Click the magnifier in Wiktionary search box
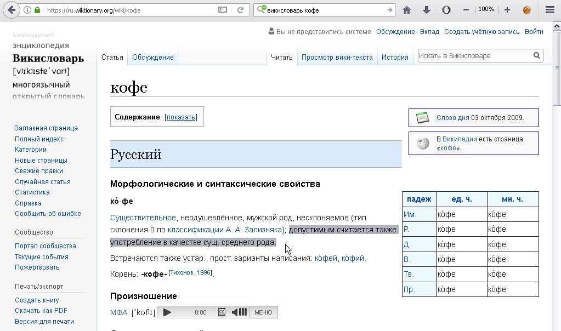 tap(537, 55)
